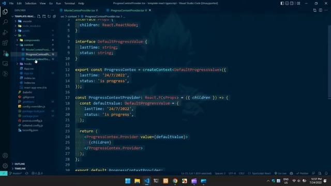Viewport: 331px width, 186px height.
Task: Open the Edit menu
Action: (19, 4)
